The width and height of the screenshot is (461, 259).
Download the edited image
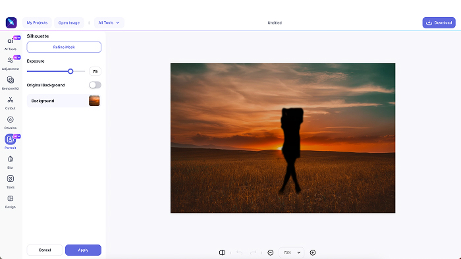439,22
